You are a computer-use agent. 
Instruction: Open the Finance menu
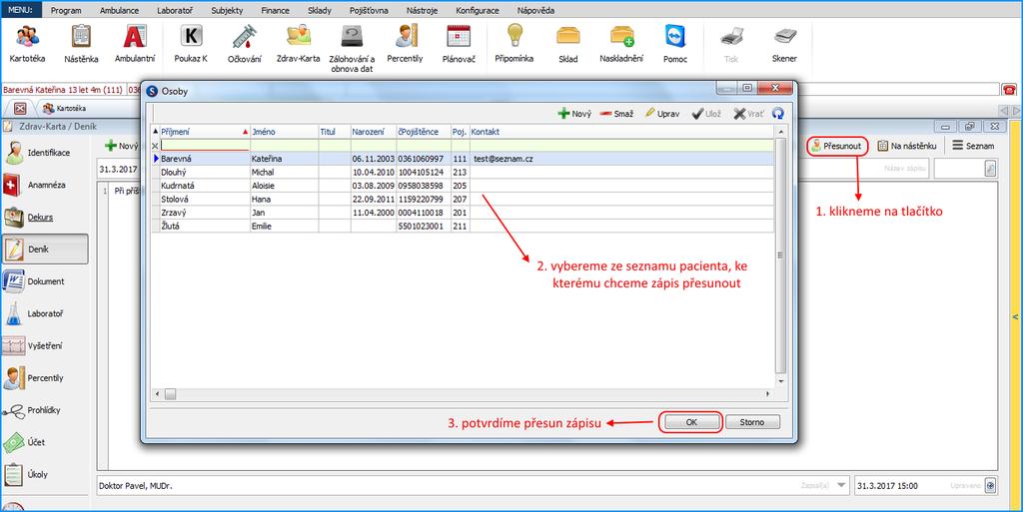tap(276, 10)
